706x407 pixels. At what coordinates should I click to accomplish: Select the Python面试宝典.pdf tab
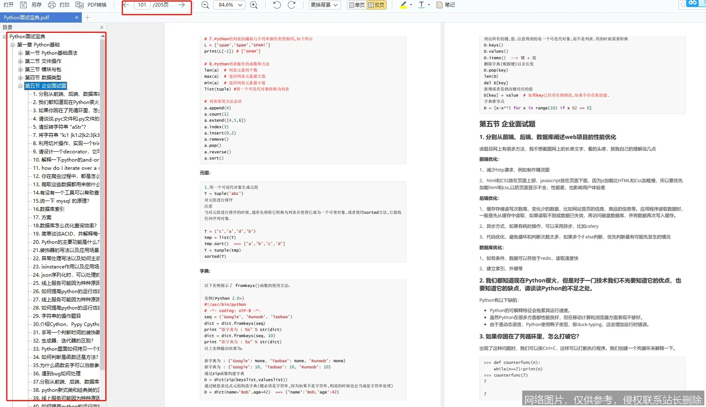pyautogui.click(x=27, y=17)
